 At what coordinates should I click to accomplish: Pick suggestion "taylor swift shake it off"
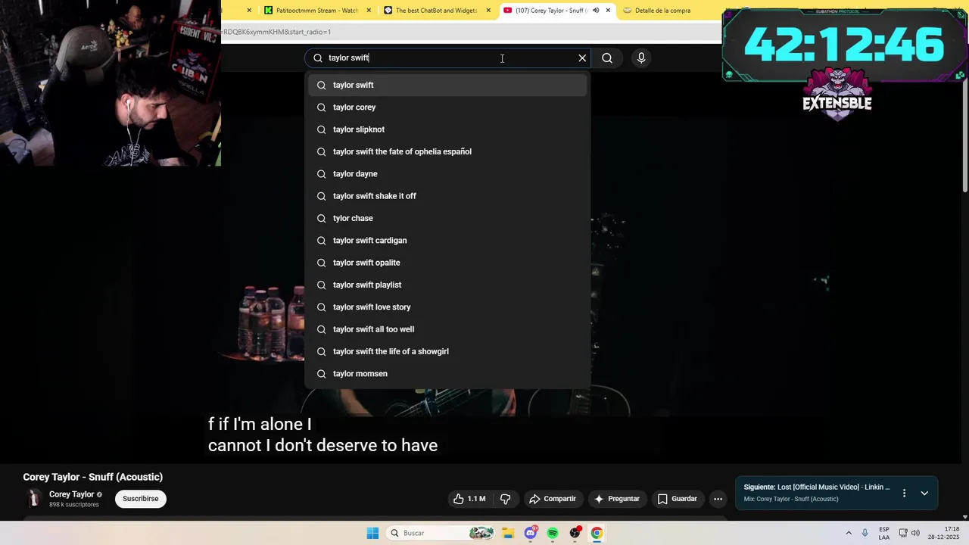(447, 196)
